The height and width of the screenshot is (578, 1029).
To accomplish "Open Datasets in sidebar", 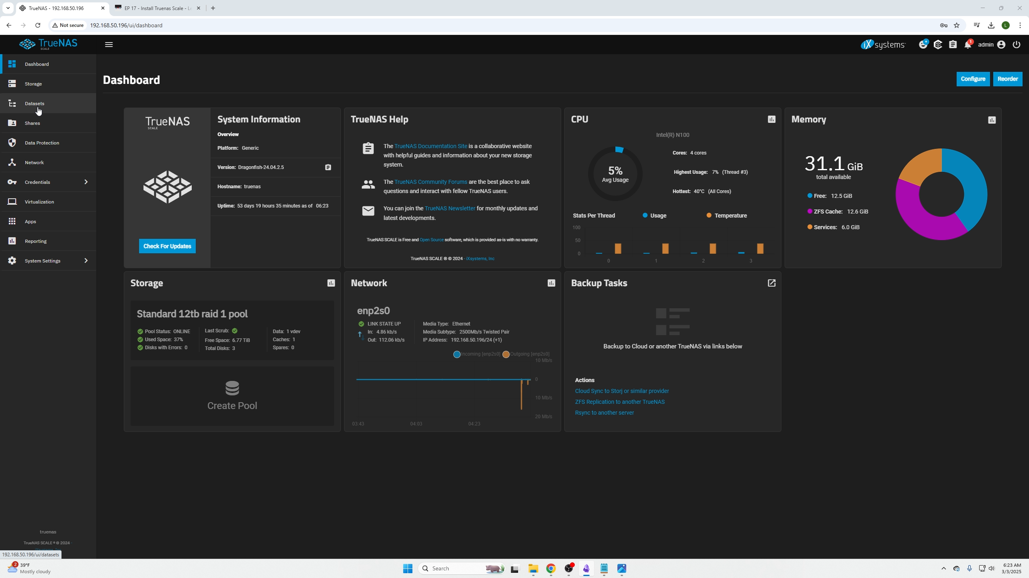I will [x=48, y=103].
